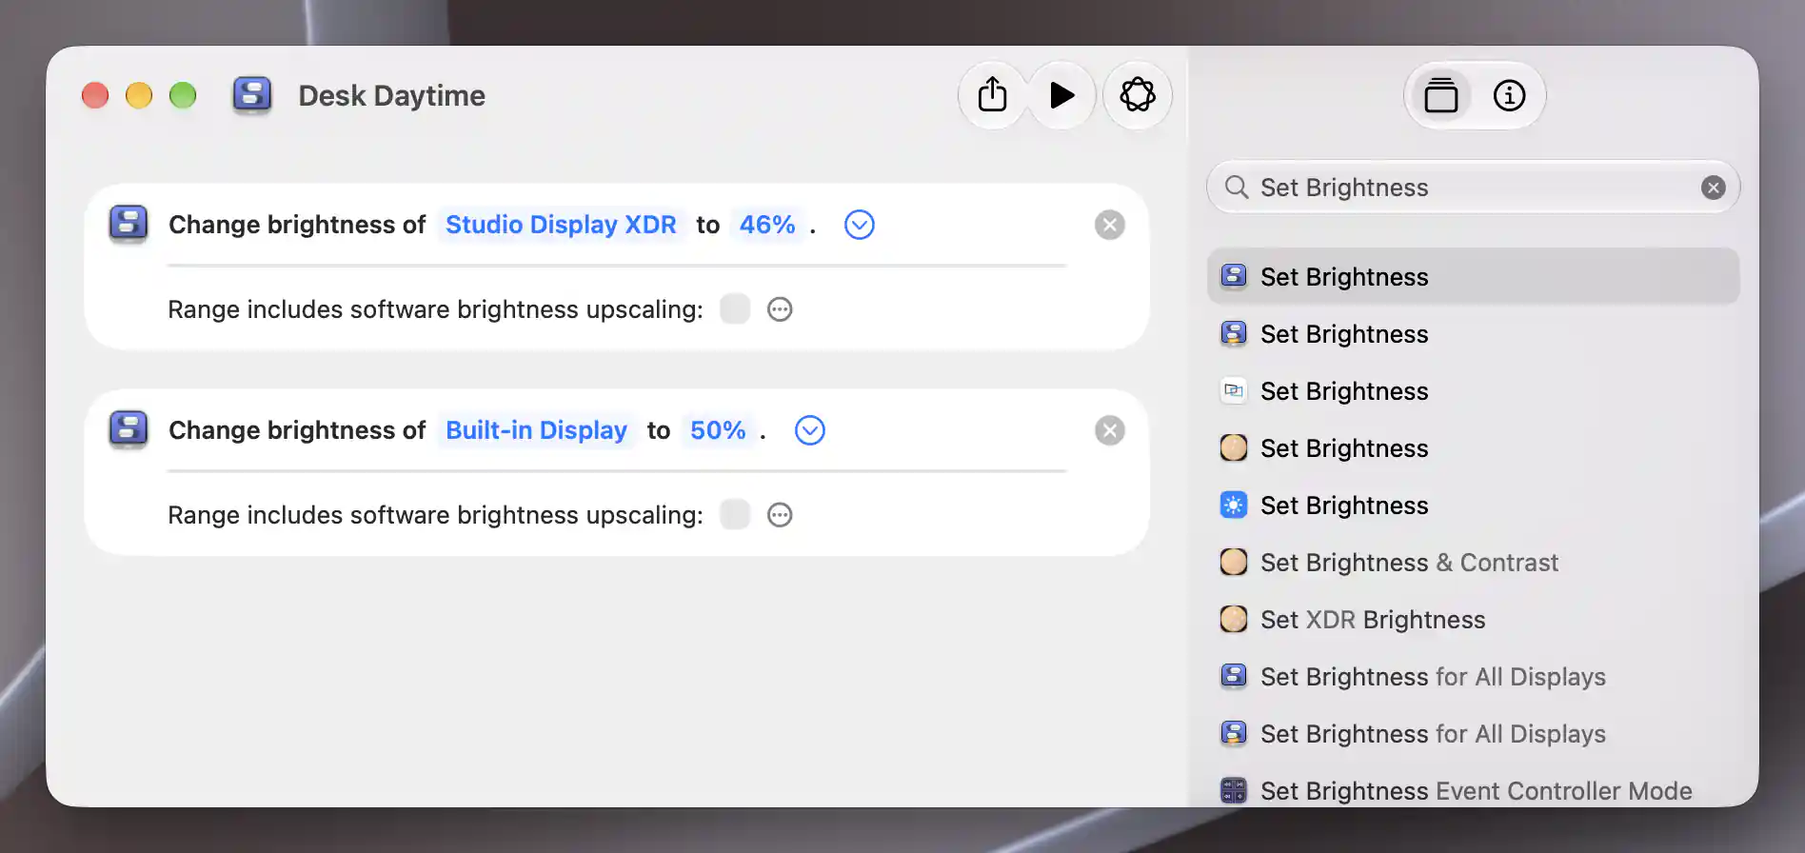The width and height of the screenshot is (1805, 853).
Task: Change the Built-in Display parameter
Action: tap(536, 430)
